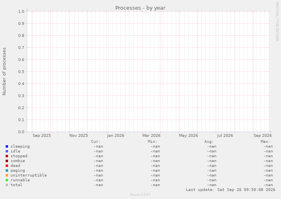Click the 0.5 y-axis value

[x=21, y=72]
